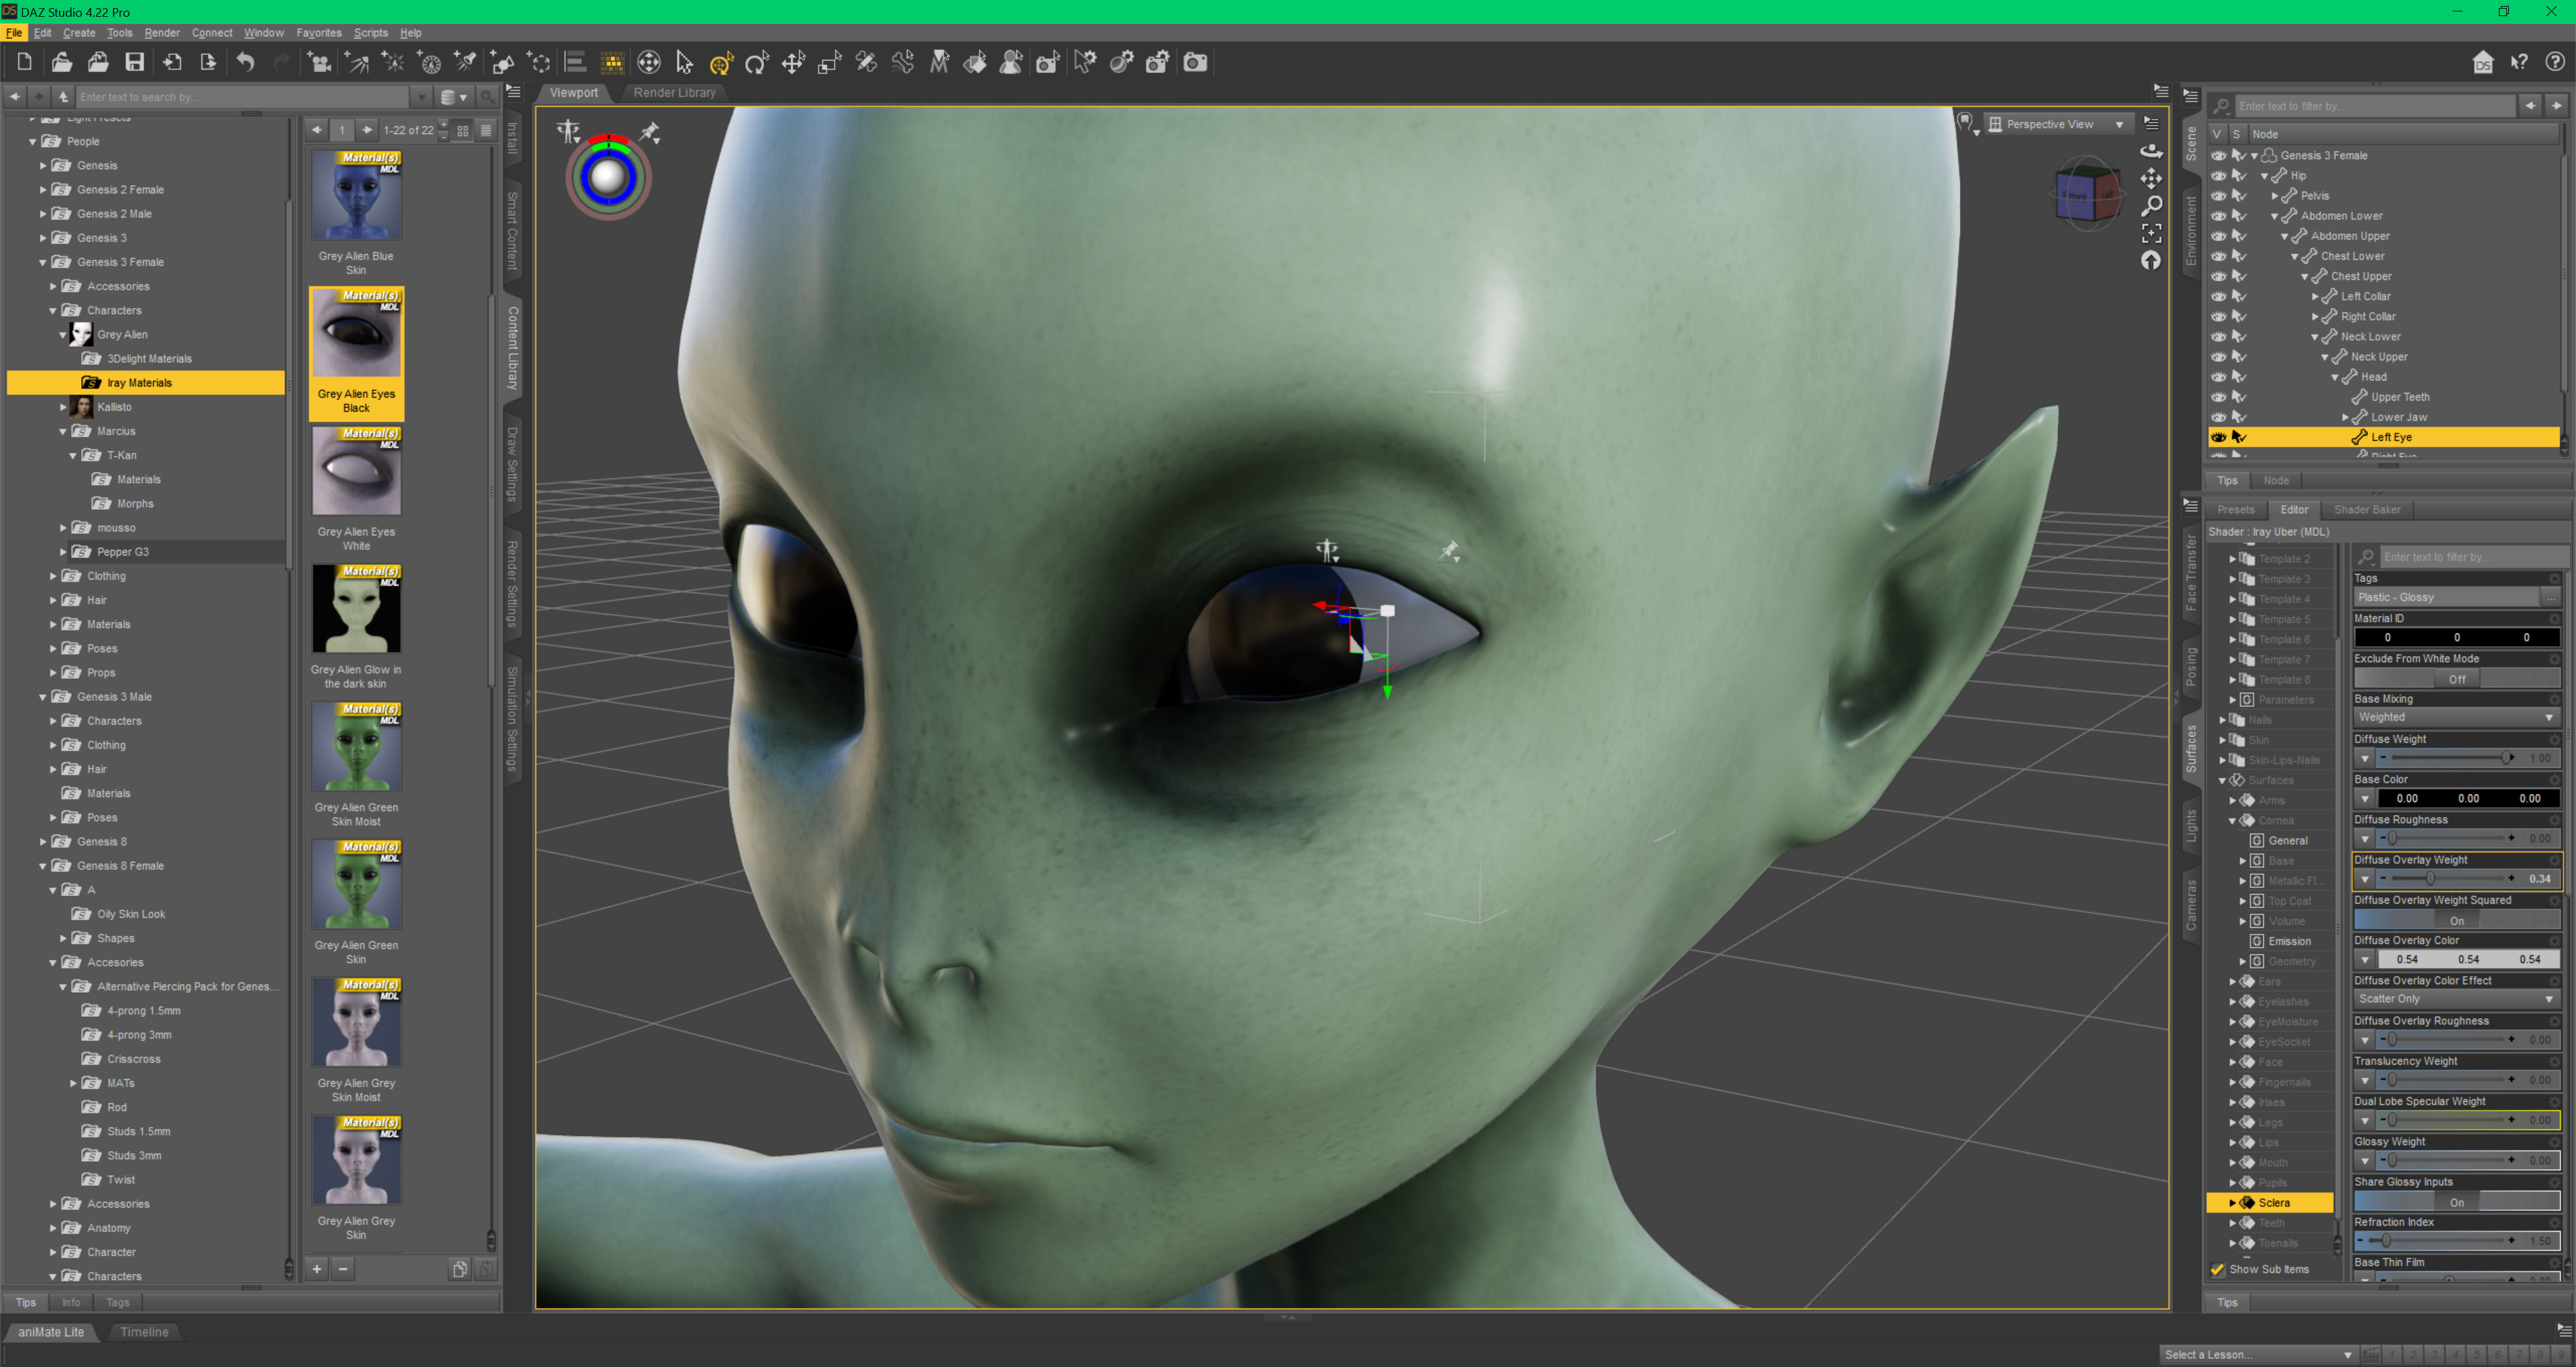This screenshot has width=2576, height=1367.
Task: Switch to the Presets tab
Action: [x=2235, y=510]
